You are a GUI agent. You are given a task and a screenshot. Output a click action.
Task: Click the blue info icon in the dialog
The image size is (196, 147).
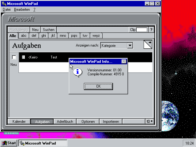tap(77, 73)
